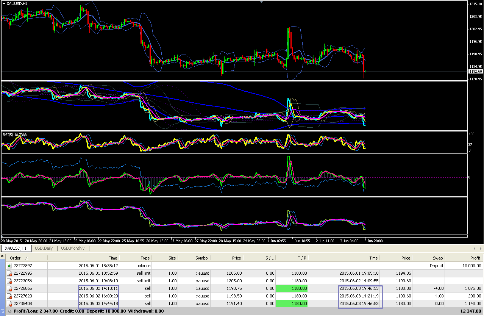Click the total balance 12 347.00
The width and height of the screenshot is (484, 316).
tap(470, 311)
